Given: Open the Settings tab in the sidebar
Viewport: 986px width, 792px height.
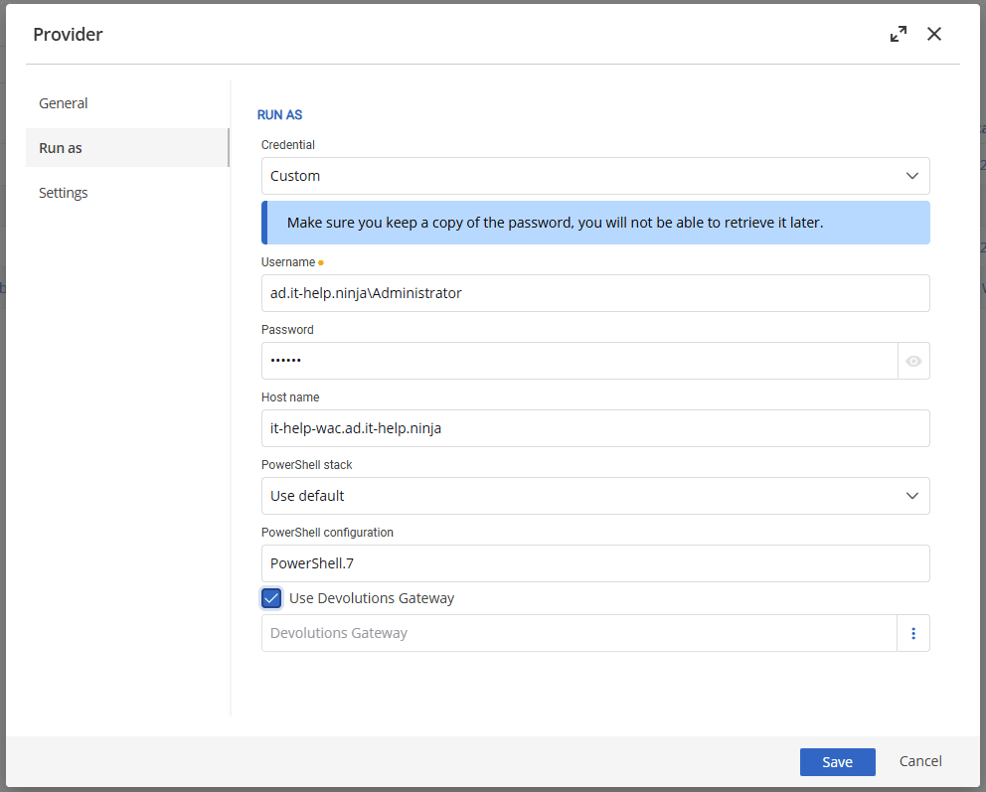Looking at the screenshot, I should pos(64,193).
